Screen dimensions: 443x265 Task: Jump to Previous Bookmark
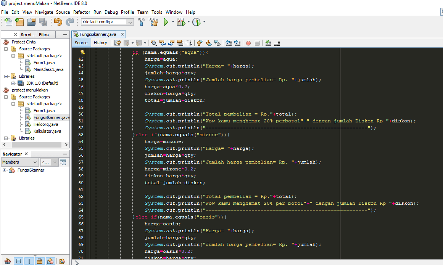click(x=200, y=43)
